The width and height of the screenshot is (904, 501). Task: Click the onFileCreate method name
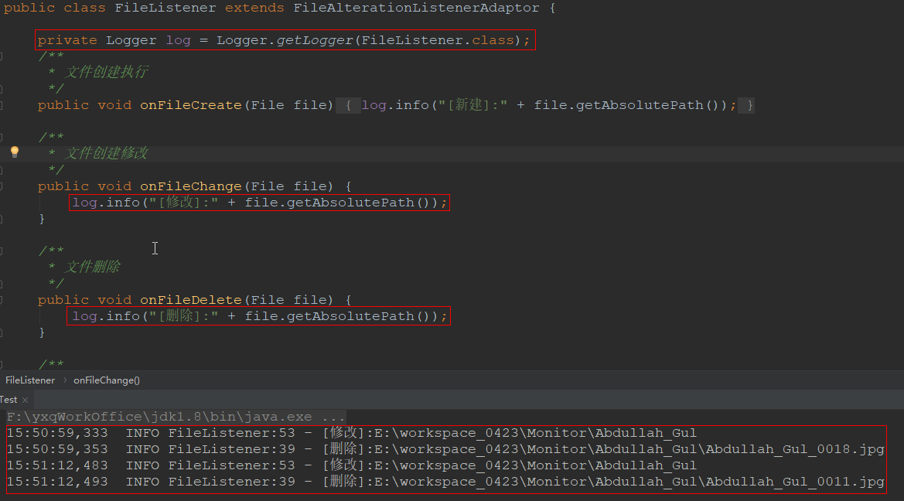(191, 105)
